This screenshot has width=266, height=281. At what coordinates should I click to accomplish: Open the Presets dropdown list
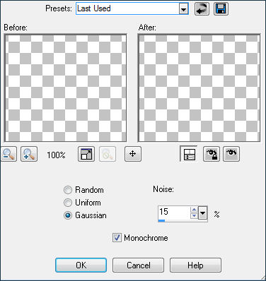(183, 9)
